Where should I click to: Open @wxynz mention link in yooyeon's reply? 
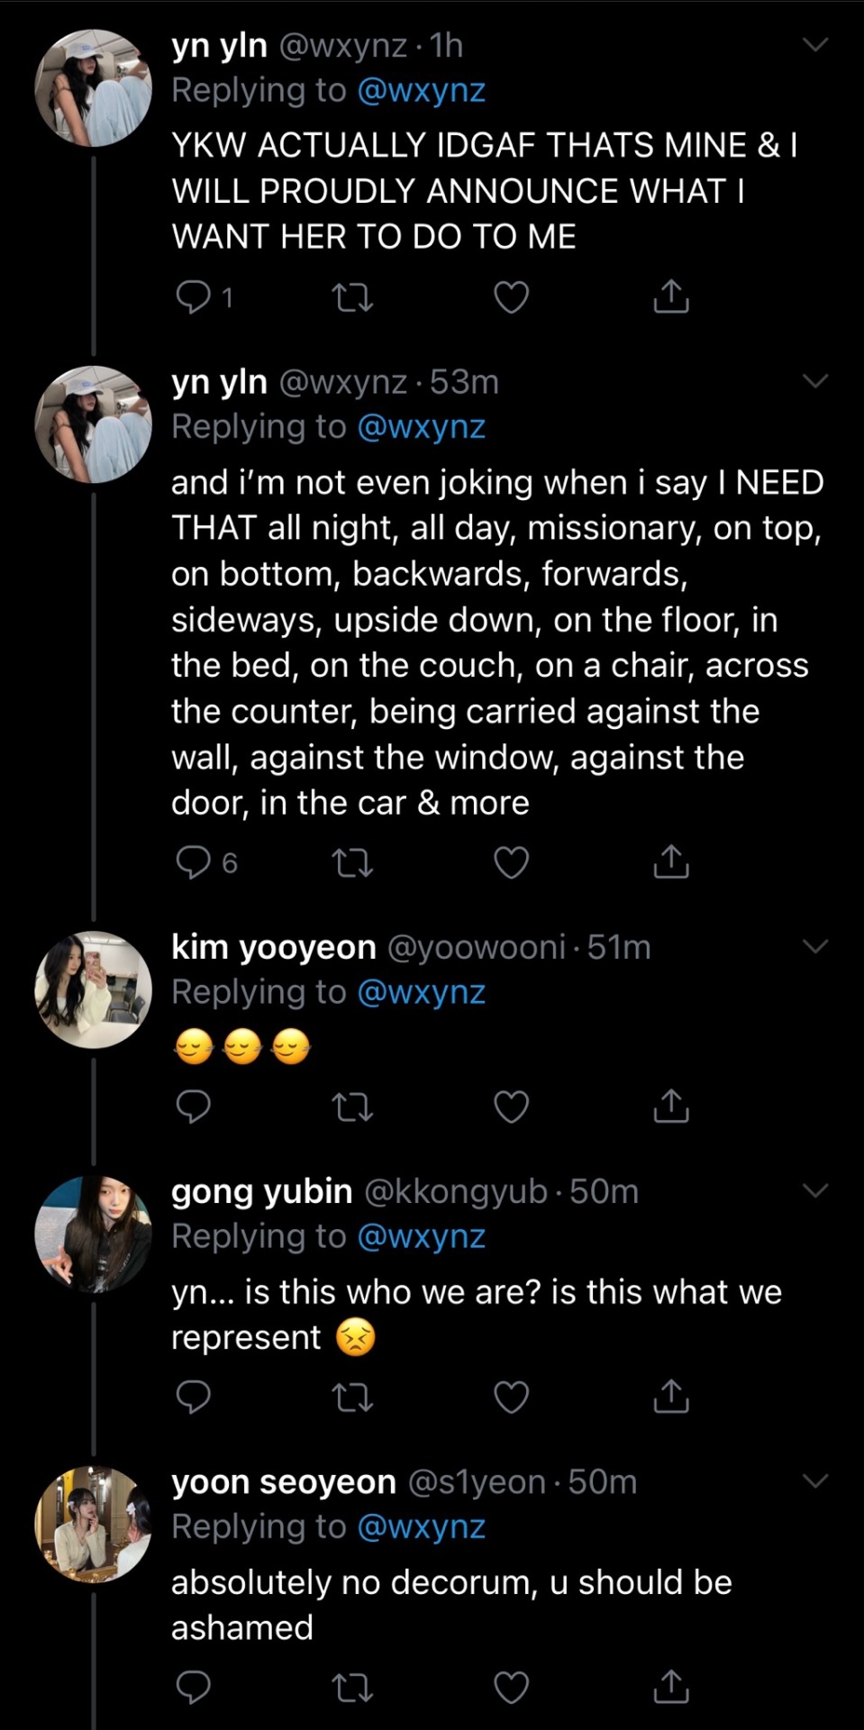click(x=421, y=992)
